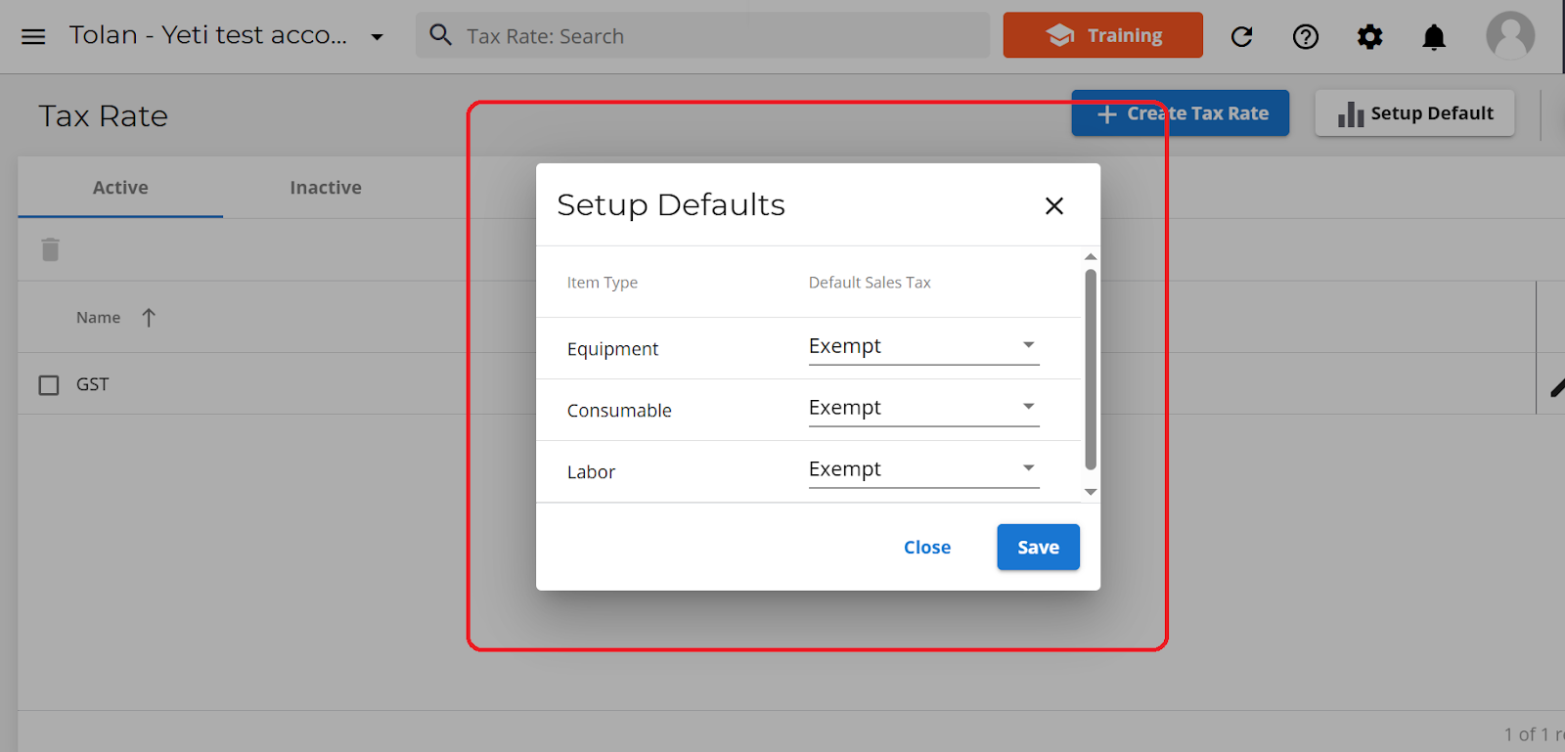The height and width of the screenshot is (752, 1565).
Task: Open the Training button
Action: pyautogui.click(x=1102, y=35)
